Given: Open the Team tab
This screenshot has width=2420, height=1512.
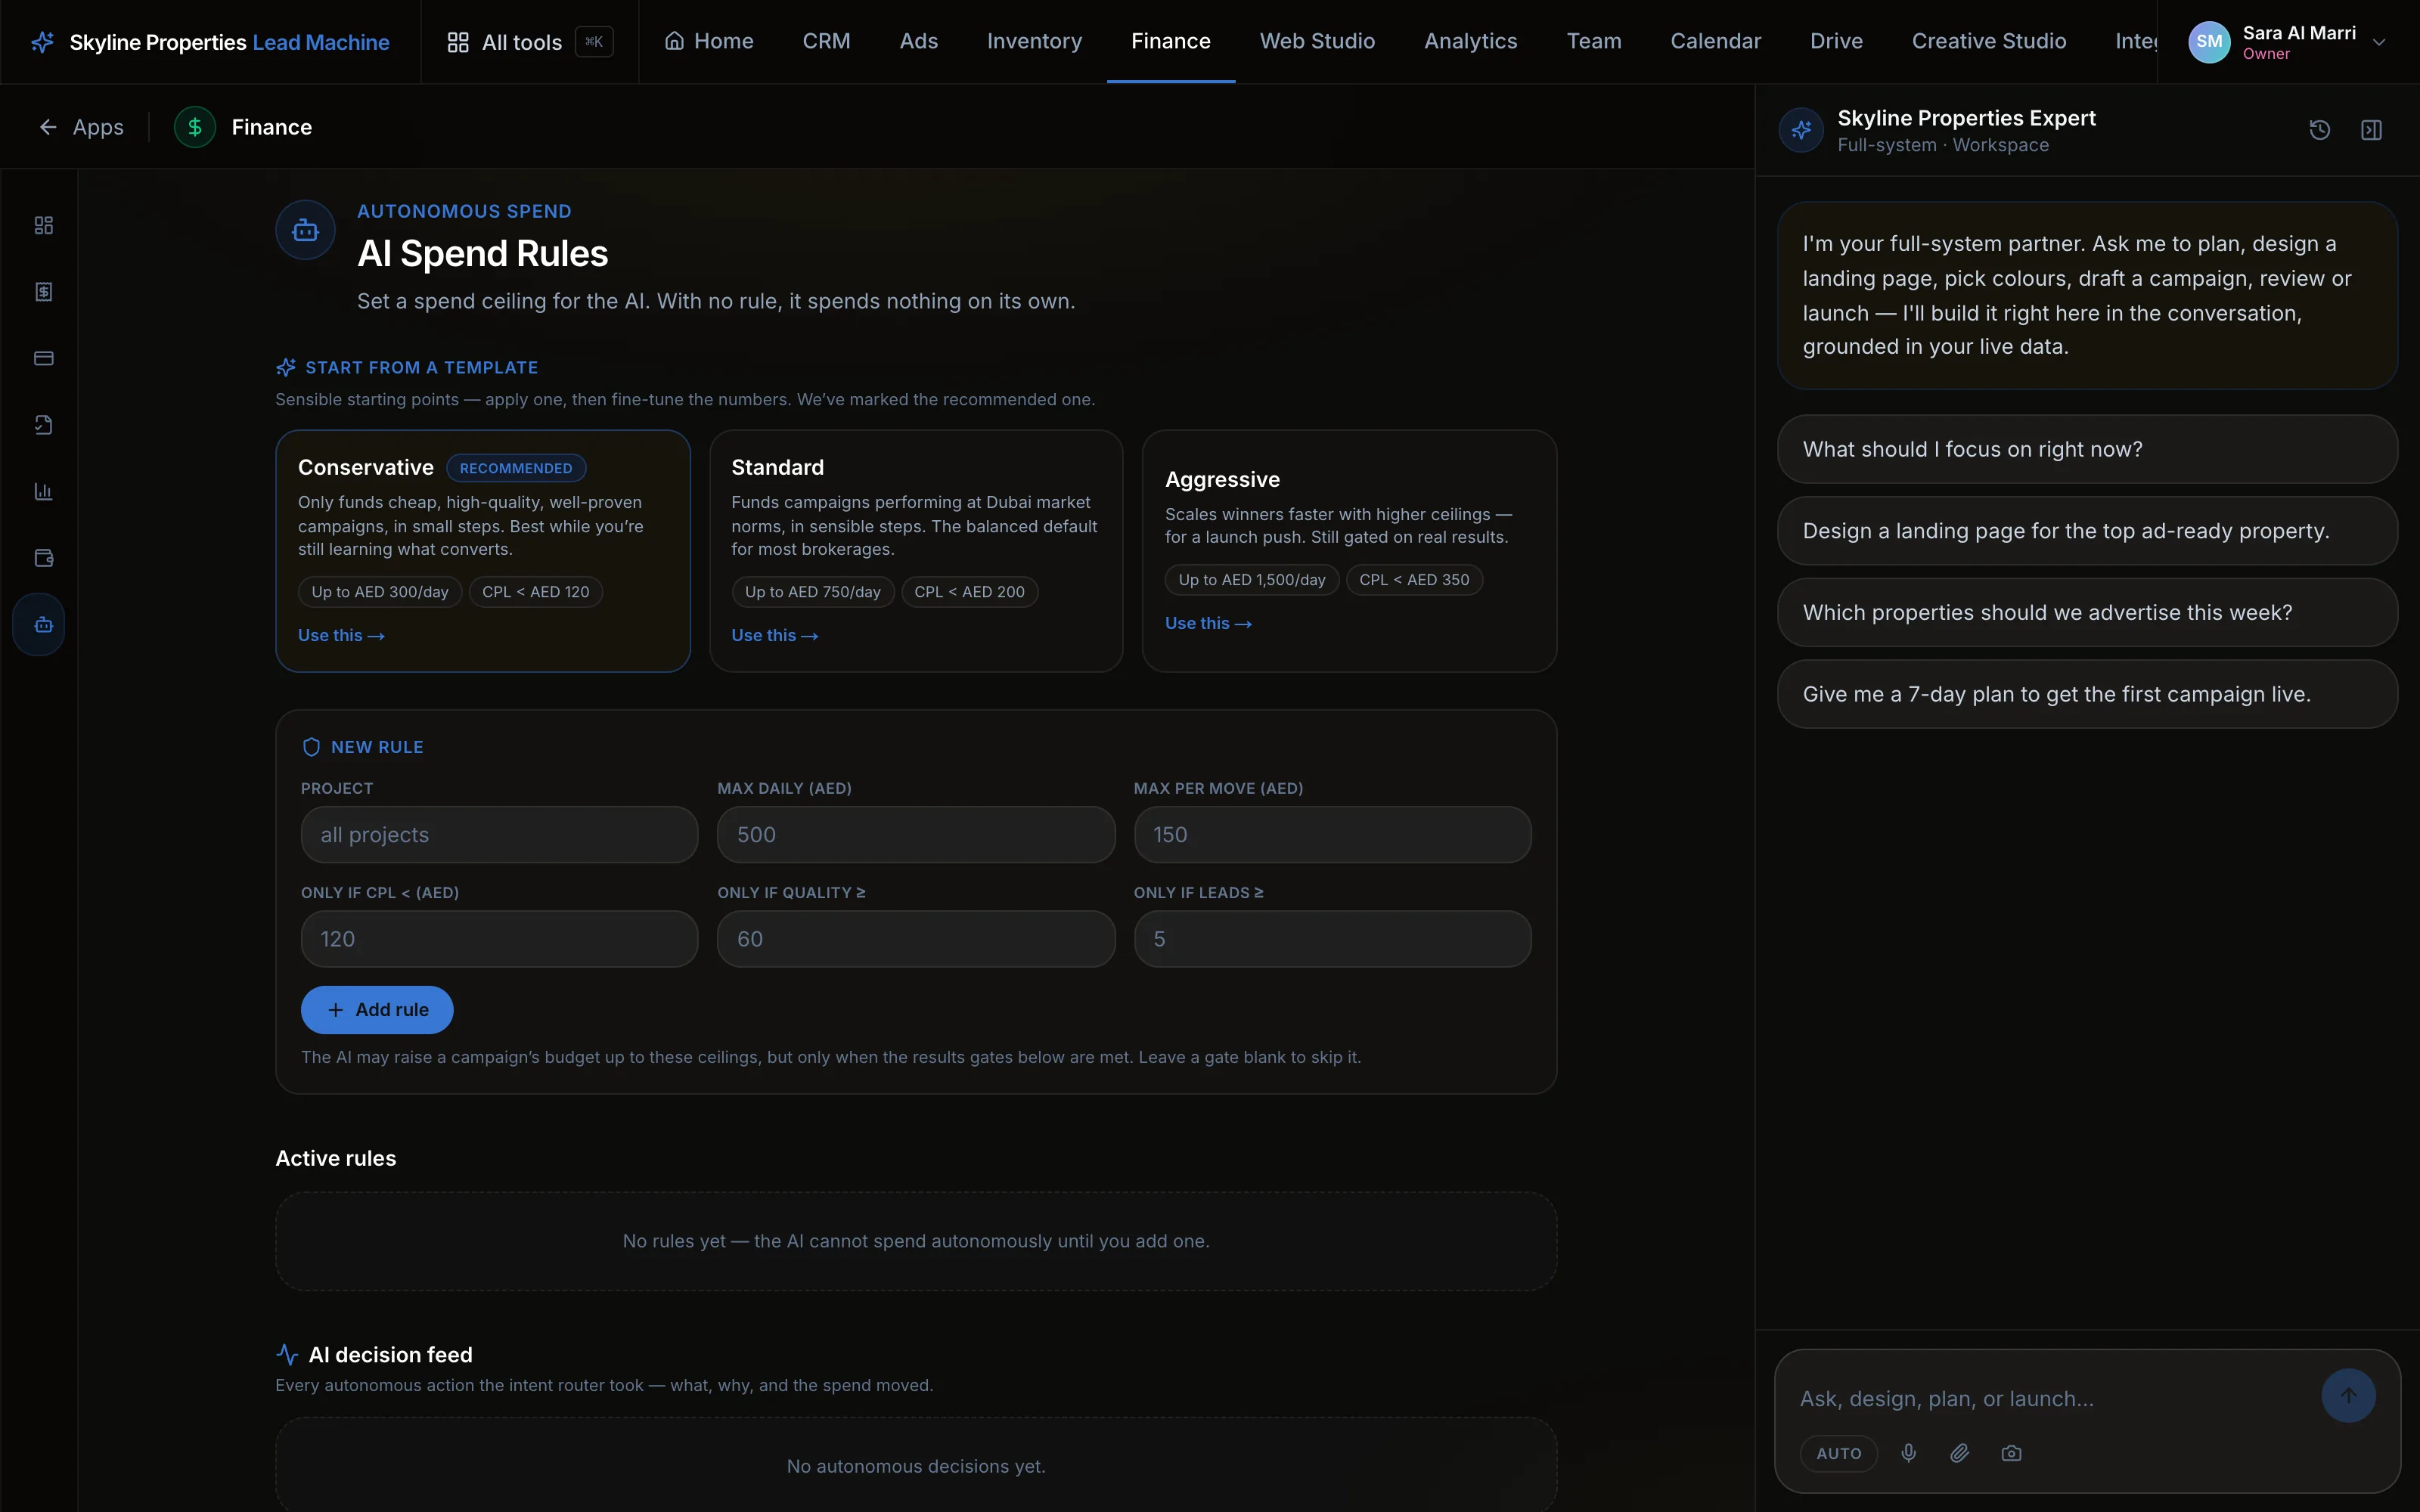Looking at the screenshot, I should [1593, 41].
